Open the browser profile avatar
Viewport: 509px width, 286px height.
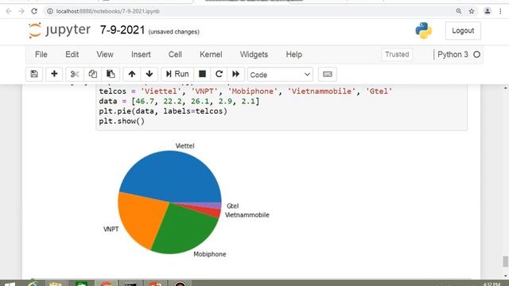(x=488, y=11)
